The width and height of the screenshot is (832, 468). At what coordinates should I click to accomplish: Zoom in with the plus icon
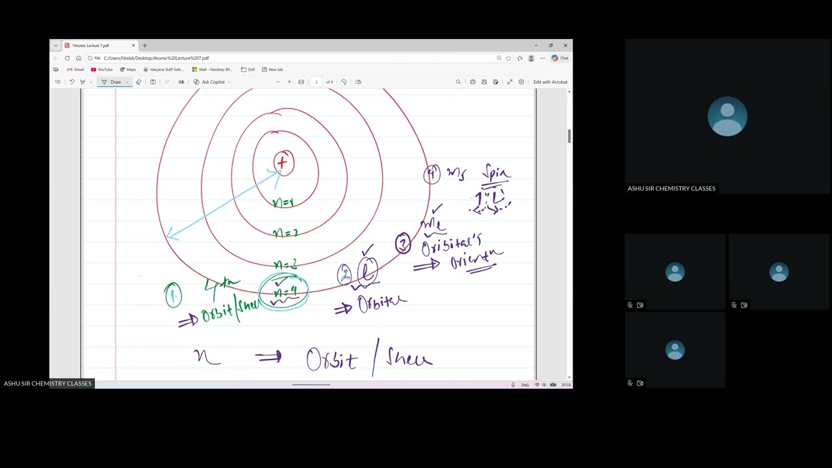(x=289, y=82)
